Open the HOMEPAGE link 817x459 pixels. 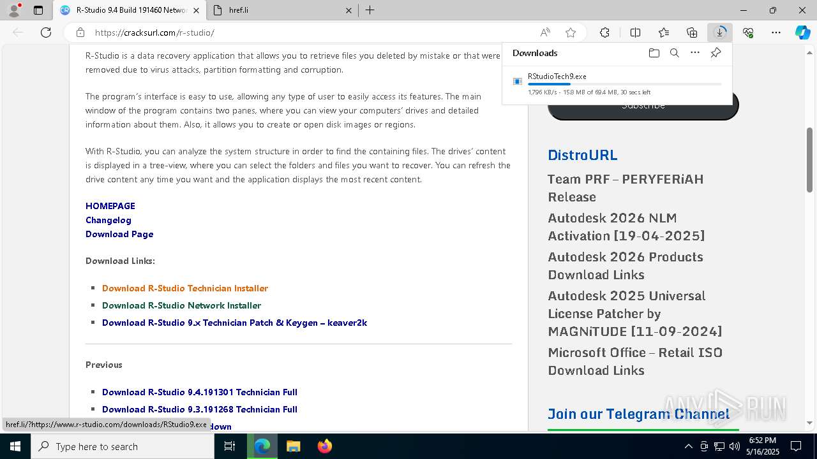[x=110, y=206]
